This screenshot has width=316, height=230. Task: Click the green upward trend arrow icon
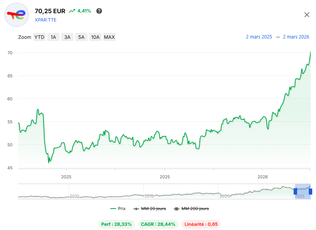(x=72, y=11)
